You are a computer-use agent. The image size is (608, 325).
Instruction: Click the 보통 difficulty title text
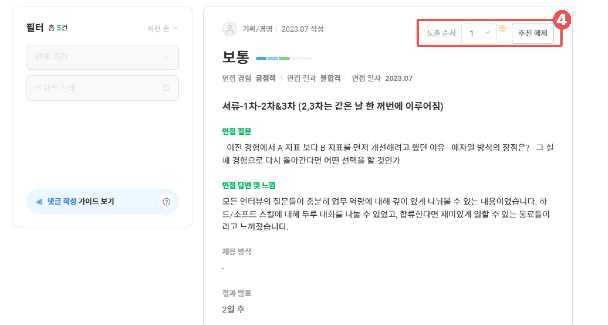pyautogui.click(x=236, y=57)
